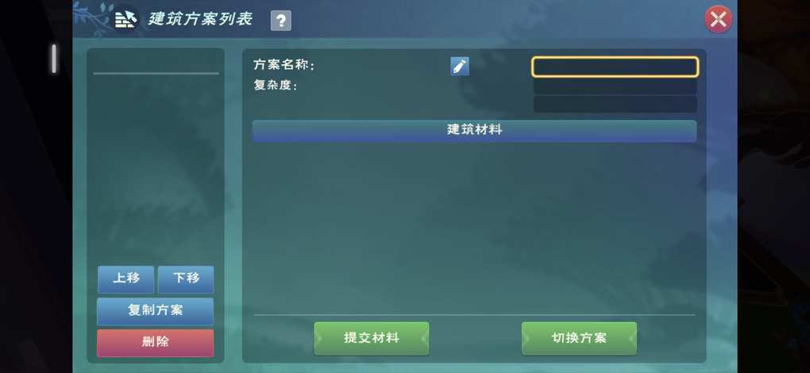Focus the yellow-highlighted input field

pyautogui.click(x=615, y=67)
